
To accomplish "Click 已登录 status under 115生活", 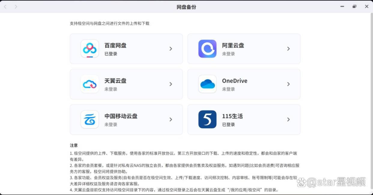I will (229, 125).
